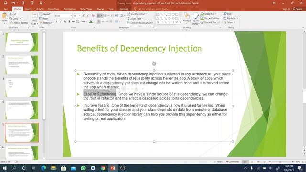Switch to Reading view
This screenshot has height=172, width=306.
pyautogui.click(x=258, y=161)
